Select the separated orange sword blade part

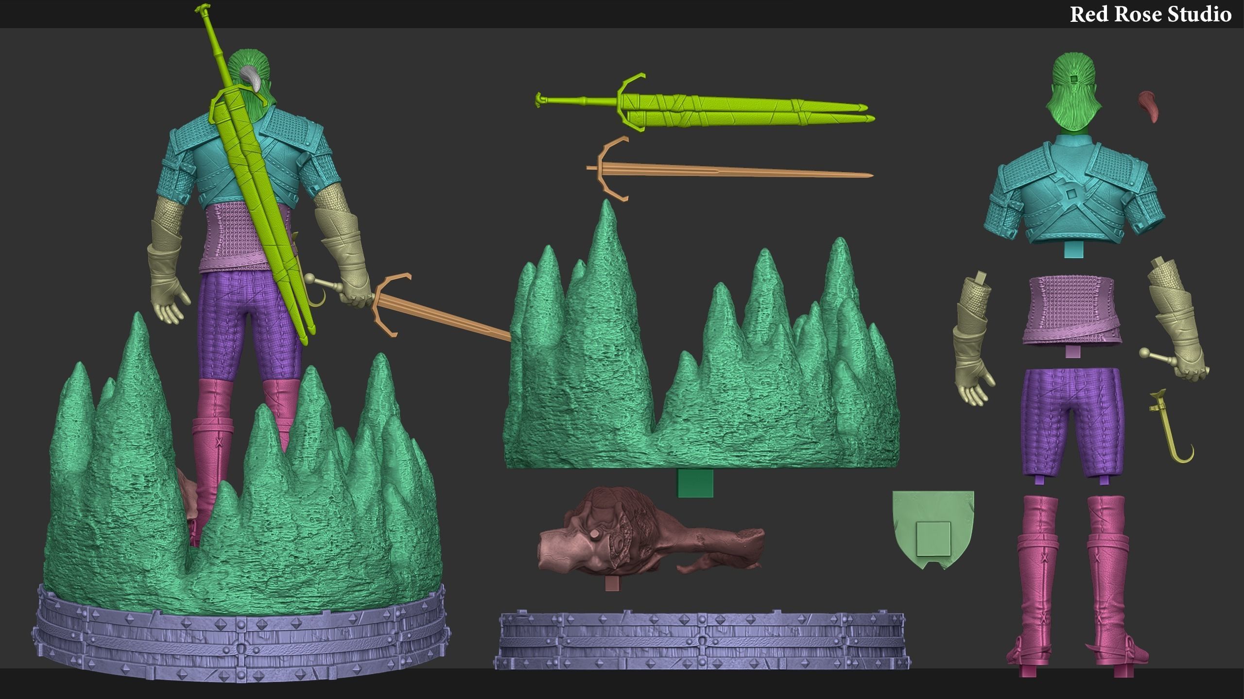coord(729,169)
